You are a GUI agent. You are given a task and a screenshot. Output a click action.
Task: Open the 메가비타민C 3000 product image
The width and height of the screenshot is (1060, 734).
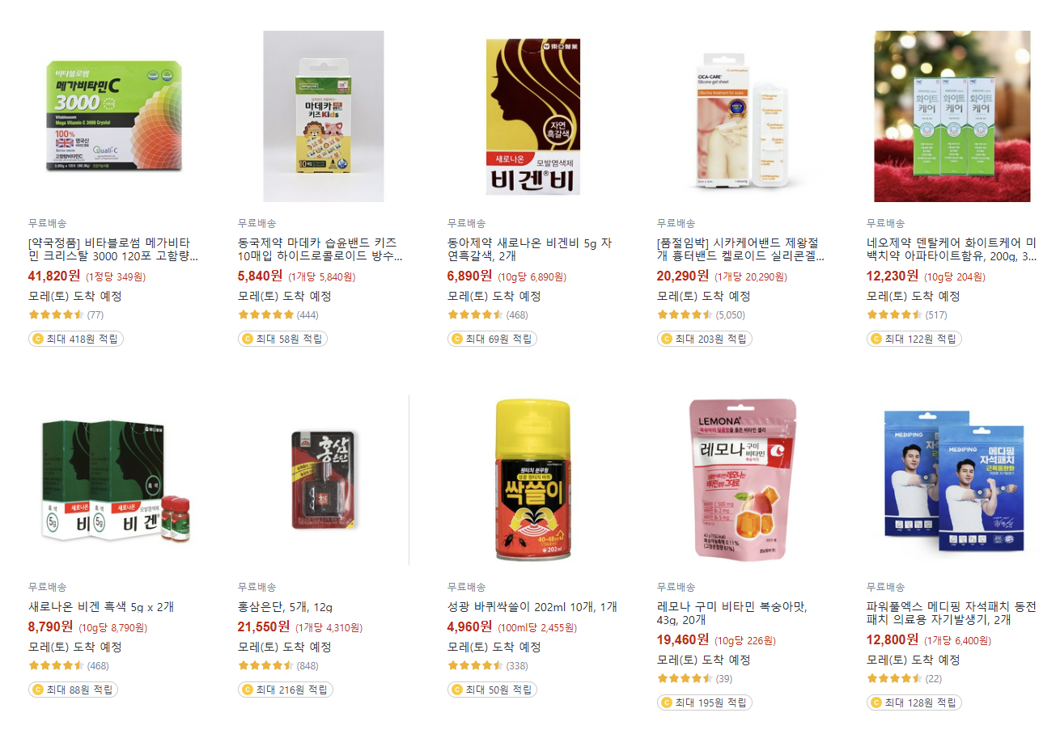coord(113,116)
